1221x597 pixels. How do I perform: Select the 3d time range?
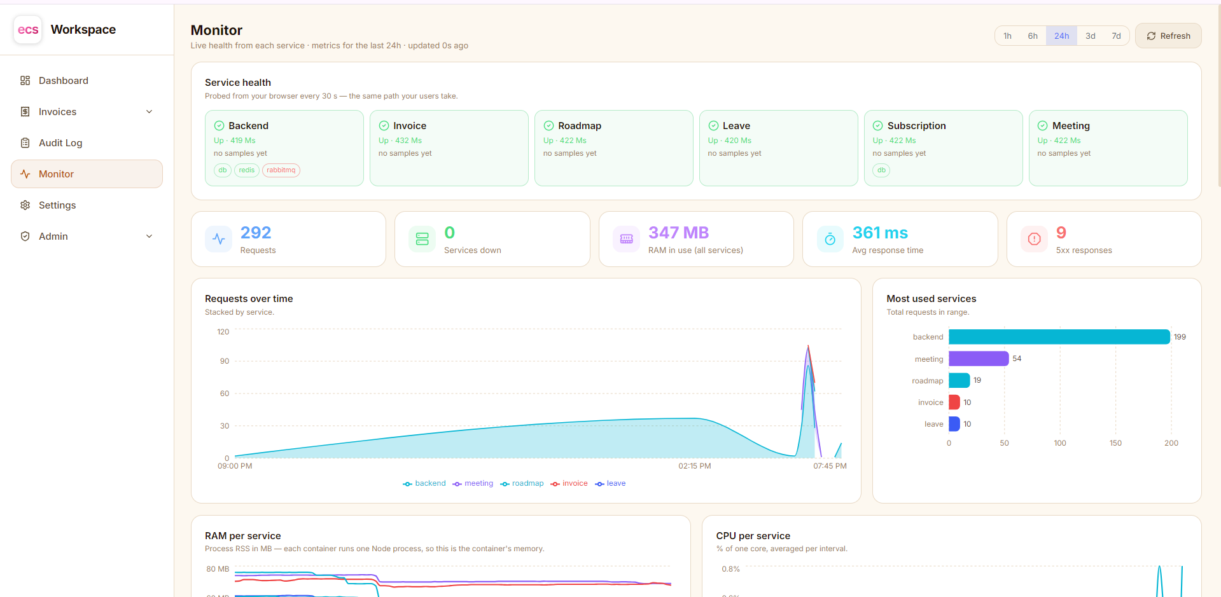point(1091,36)
